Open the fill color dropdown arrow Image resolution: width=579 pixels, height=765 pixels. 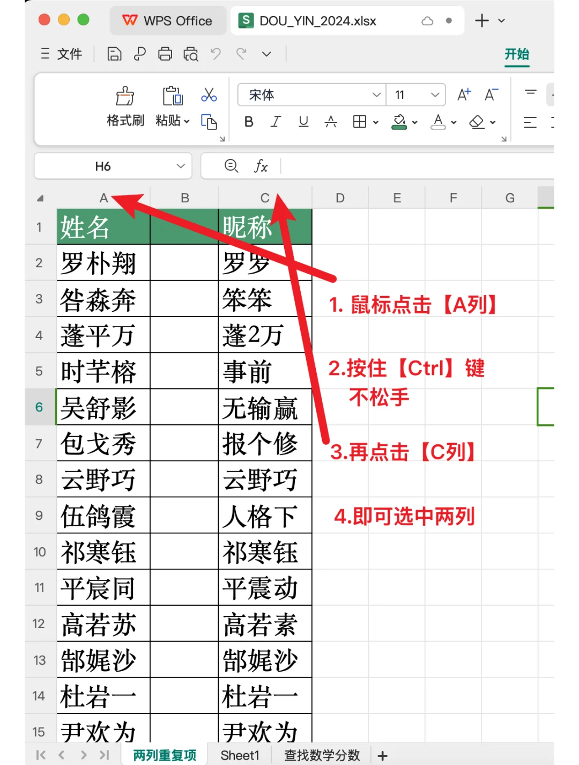414,122
